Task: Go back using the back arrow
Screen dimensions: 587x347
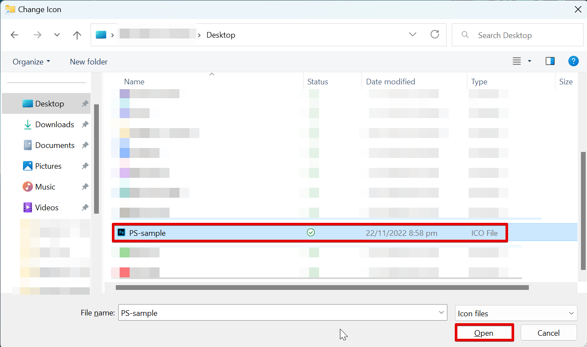Action: (x=15, y=35)
